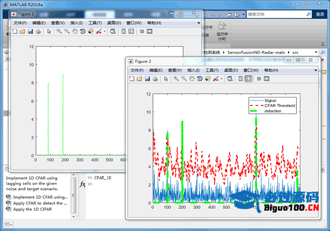Click the 登录 sign-in button

tap(320, 14)
